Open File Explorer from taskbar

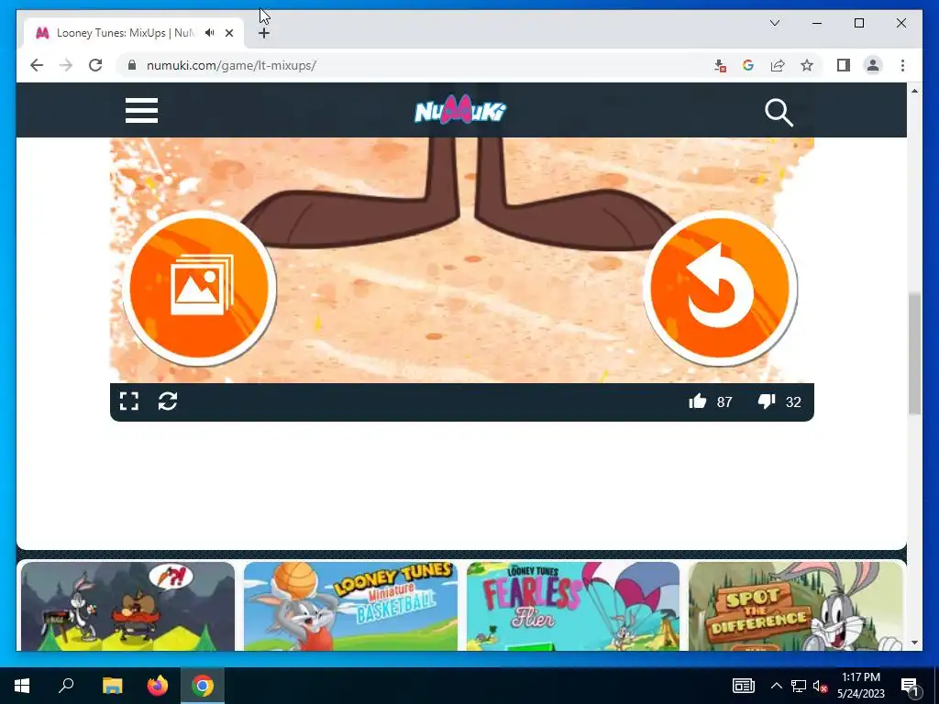point(112,686)
